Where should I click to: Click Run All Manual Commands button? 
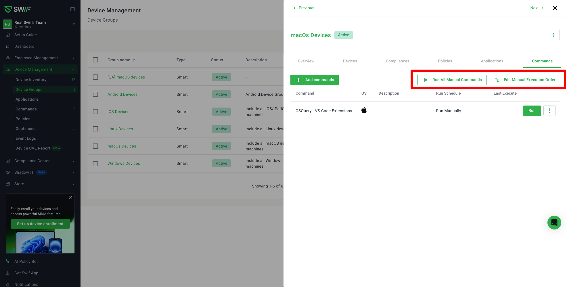[x=452, y=80]
